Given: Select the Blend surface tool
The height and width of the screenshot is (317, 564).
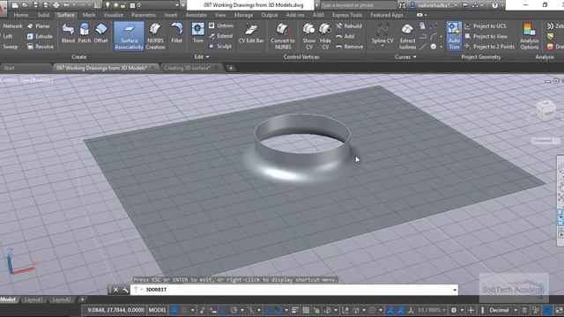Looking at the screenshot, I should coord(68,33).
